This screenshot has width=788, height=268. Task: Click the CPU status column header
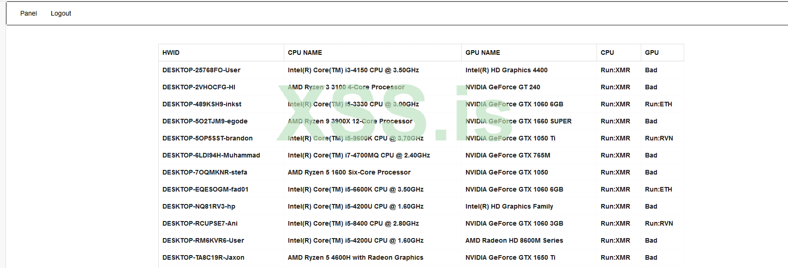pos(607,52)
